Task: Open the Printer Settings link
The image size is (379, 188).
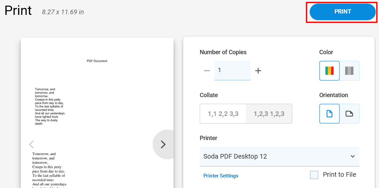Action: click(x=221, y=176)
